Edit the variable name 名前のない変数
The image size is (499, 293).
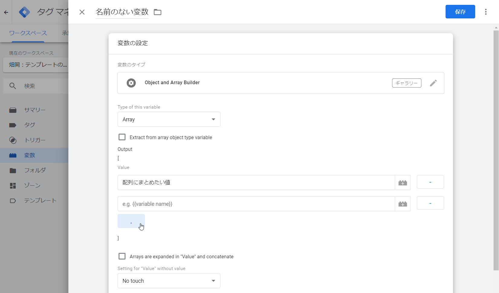point(122,12)
